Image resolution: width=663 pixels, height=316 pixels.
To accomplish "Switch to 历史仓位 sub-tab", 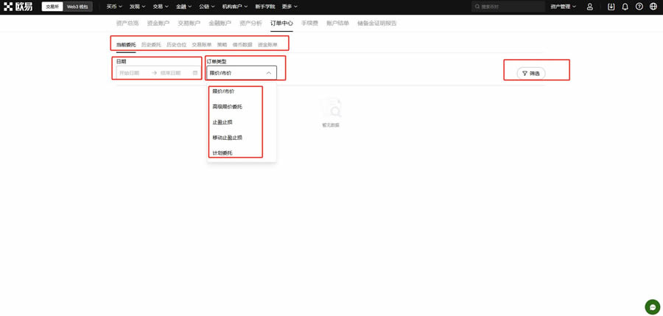I will (176, 44).
